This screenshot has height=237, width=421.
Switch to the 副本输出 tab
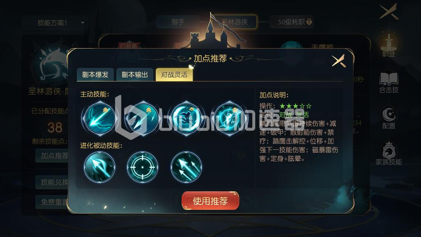coord(135,74)
